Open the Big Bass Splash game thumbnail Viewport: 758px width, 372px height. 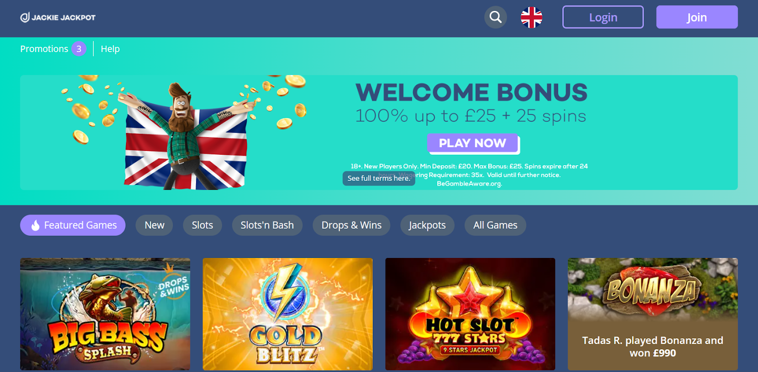click(x=105, y=314)
